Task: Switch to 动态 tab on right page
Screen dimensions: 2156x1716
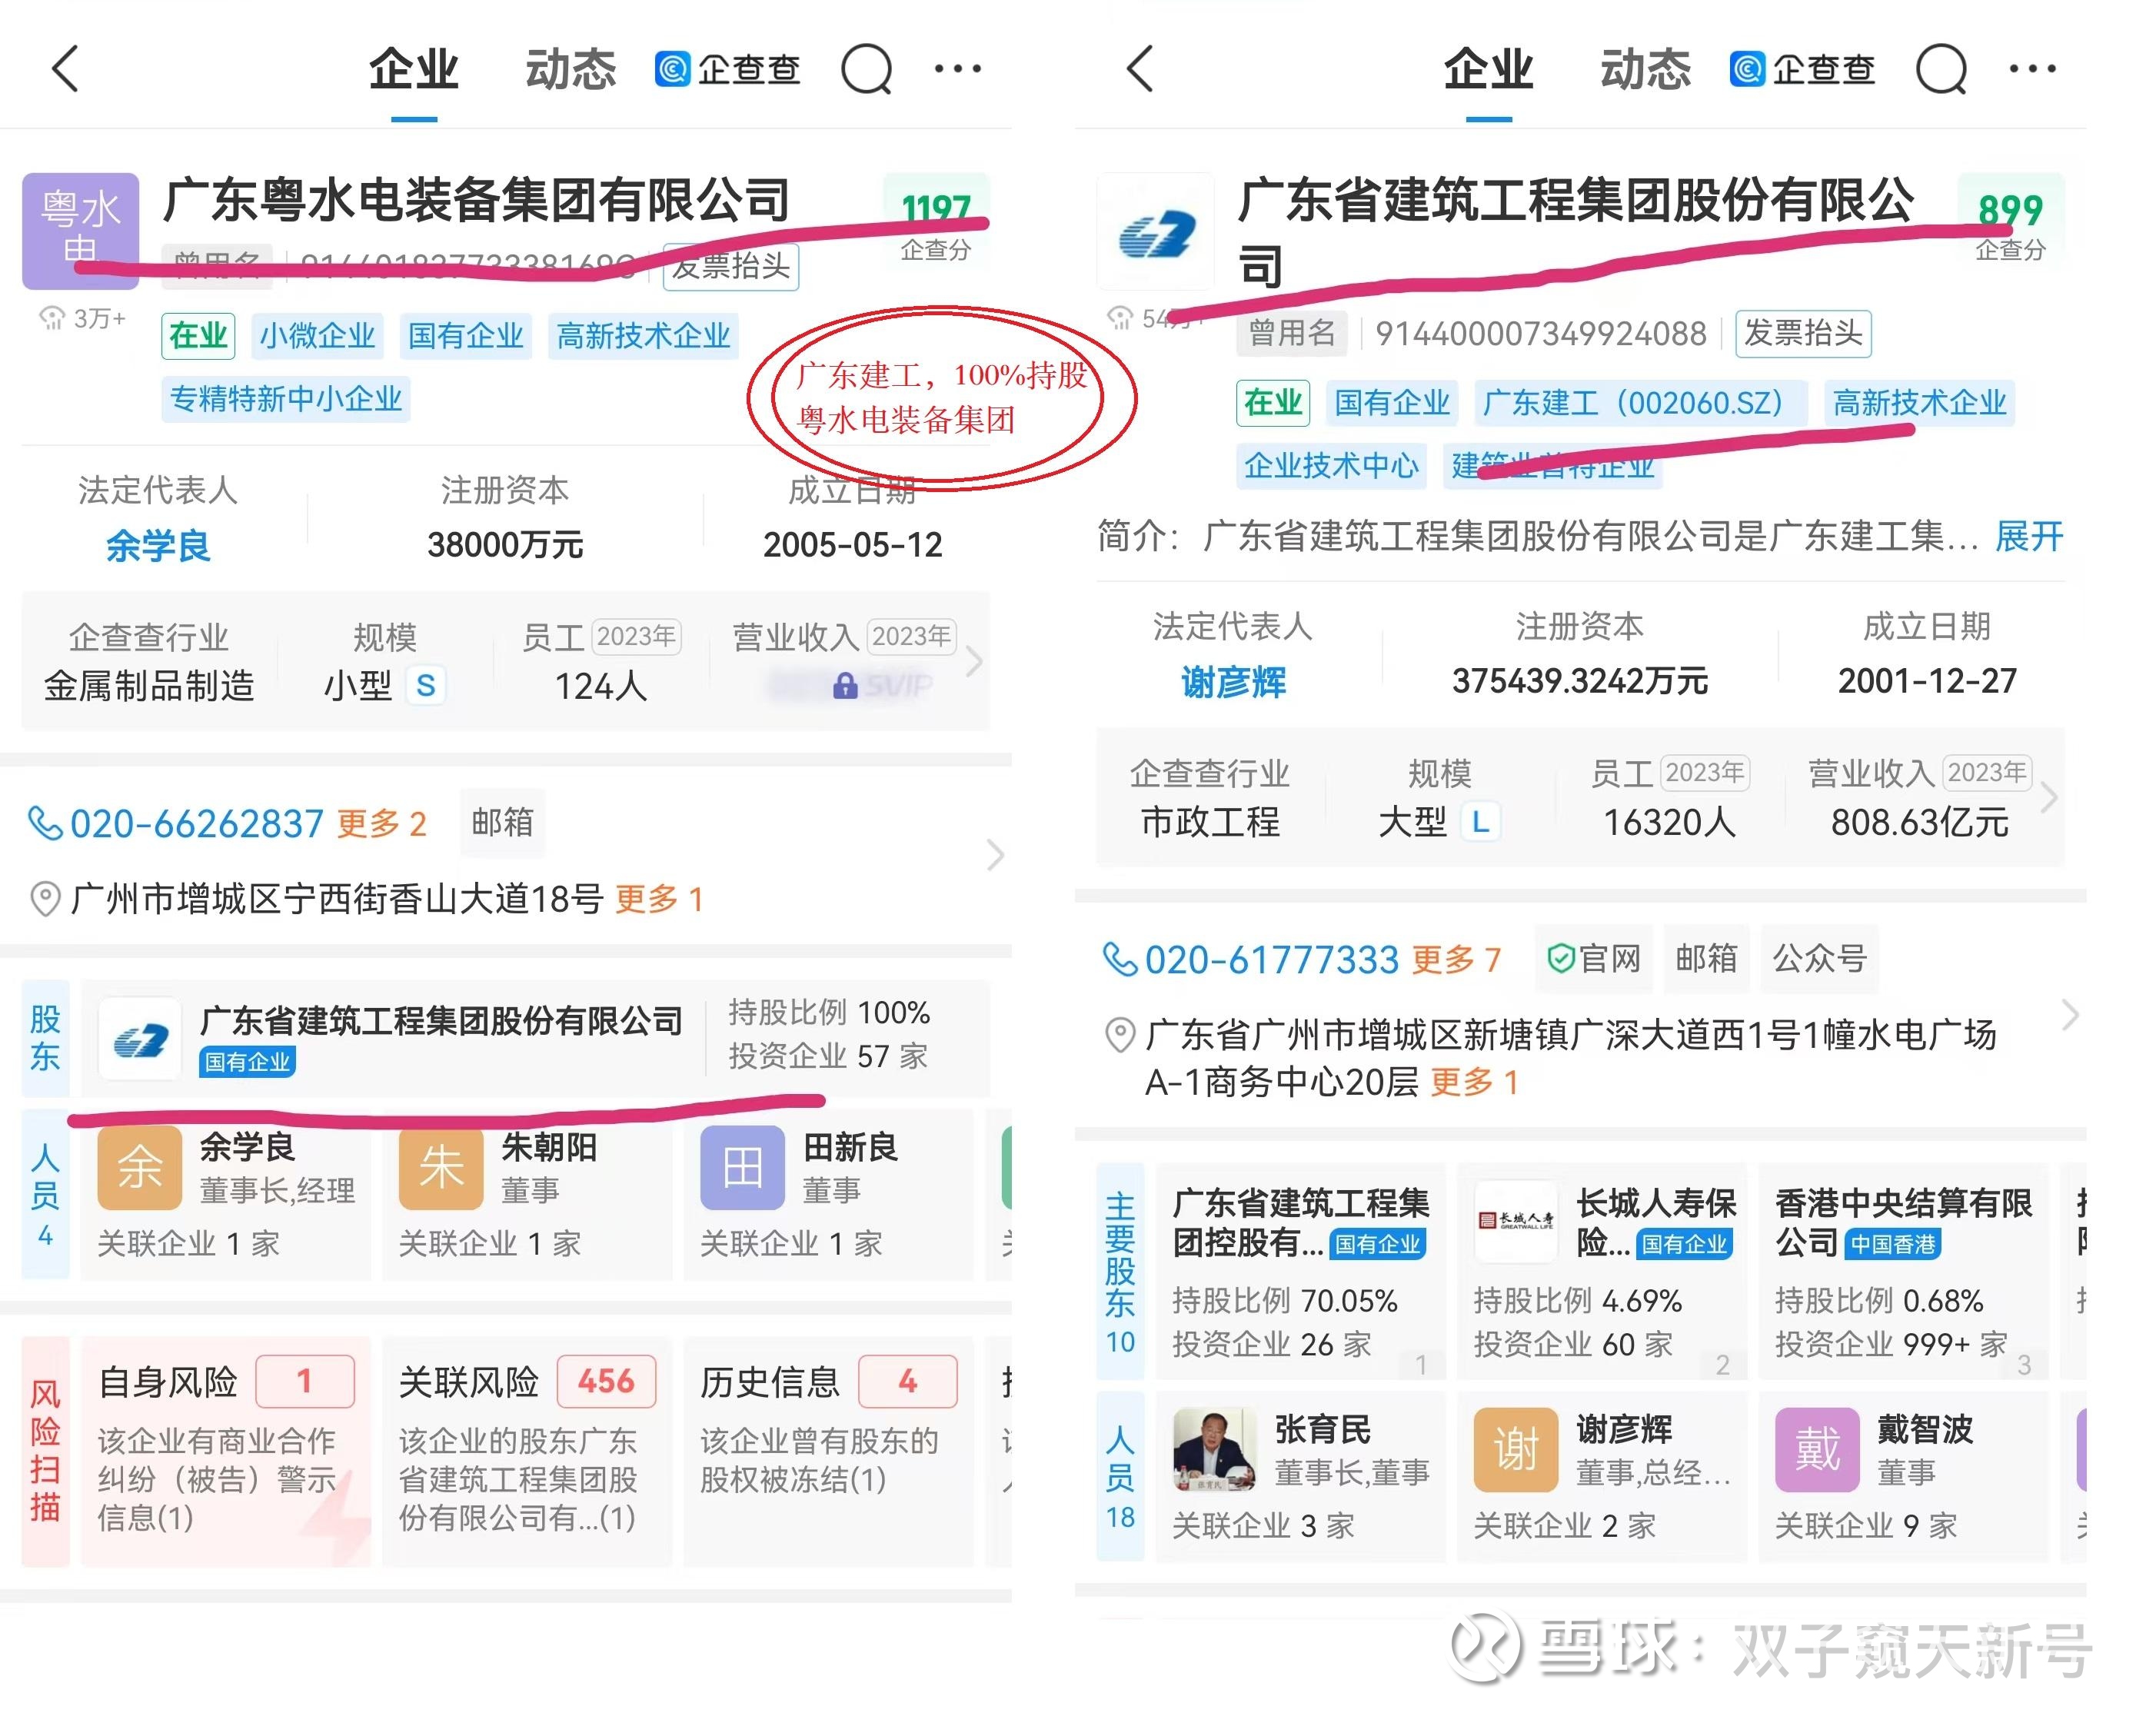Action: (x=1646, y=70)
